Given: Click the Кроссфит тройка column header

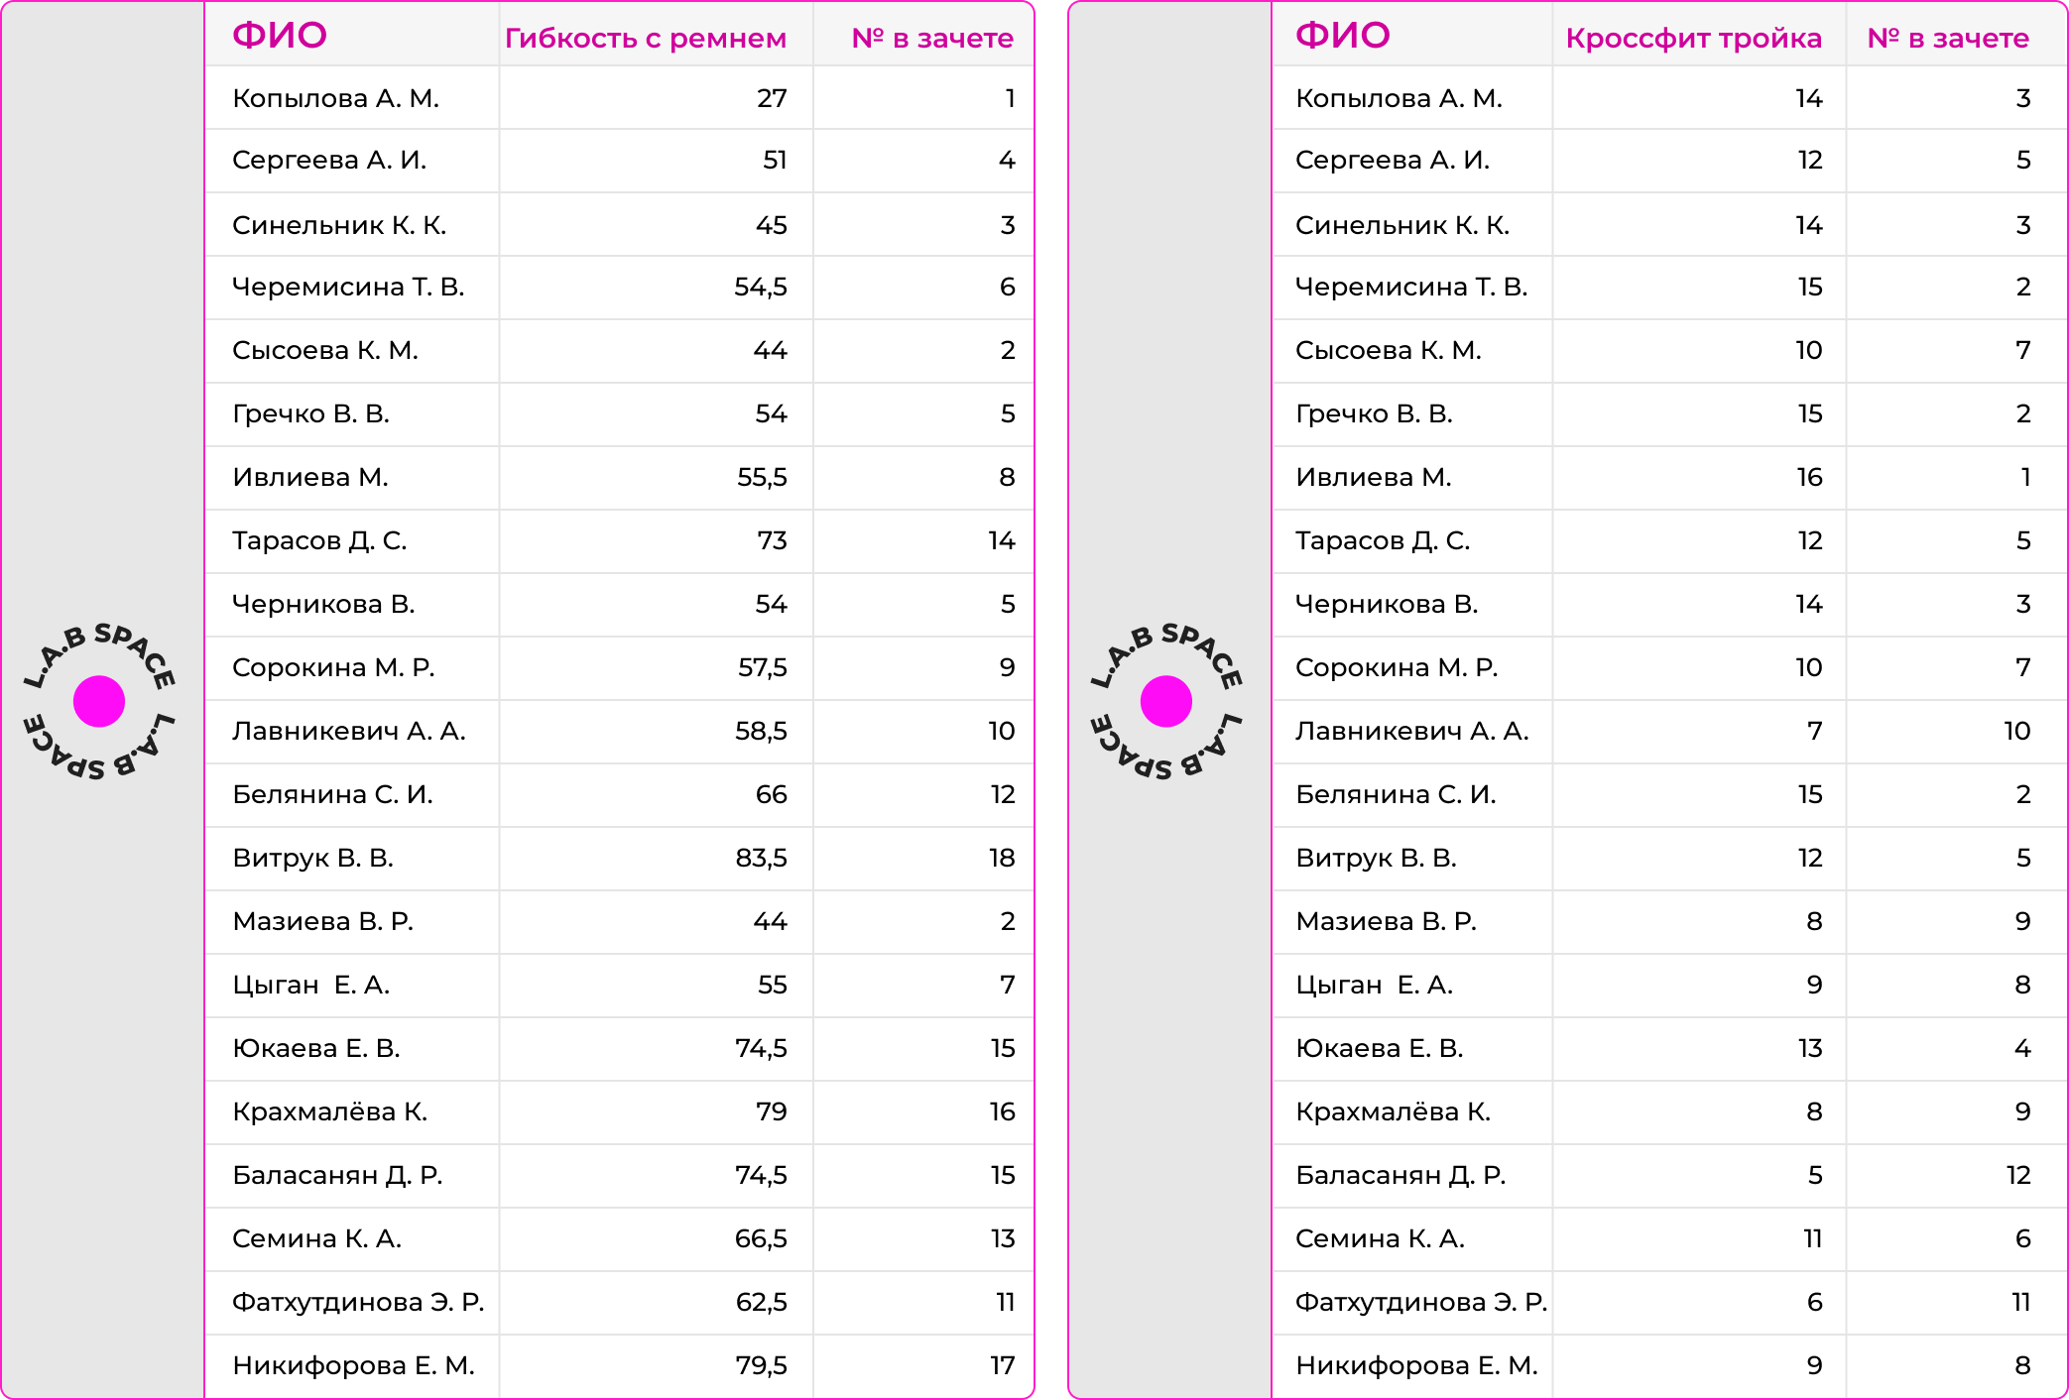Looking at the screenshot, I should pyautogui.click(x=1693, y=39).
